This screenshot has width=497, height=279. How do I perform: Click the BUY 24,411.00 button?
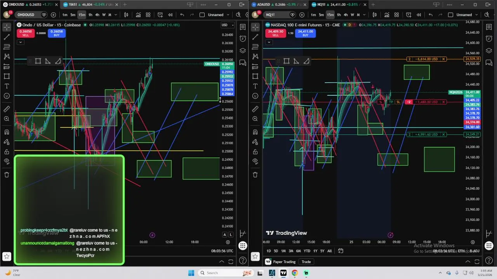pyautogui.click(x=305, y=33)
